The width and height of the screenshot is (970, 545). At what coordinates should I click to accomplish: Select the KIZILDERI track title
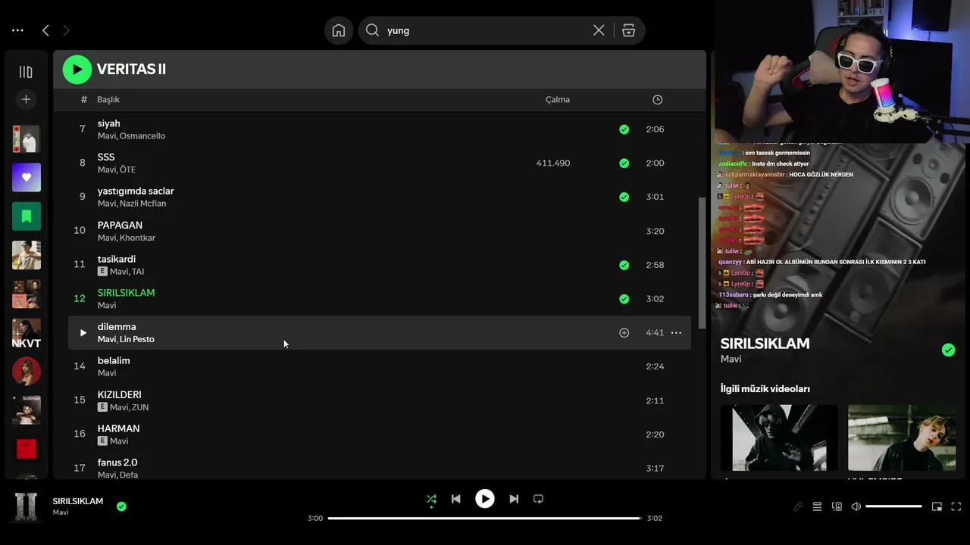(x=119, y=395)
